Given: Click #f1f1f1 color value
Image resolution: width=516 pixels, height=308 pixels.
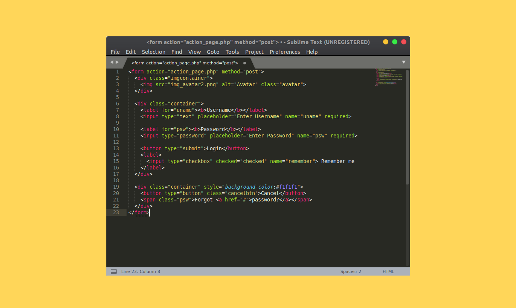Looking at the screenshot, I should [x=287, y=187].
